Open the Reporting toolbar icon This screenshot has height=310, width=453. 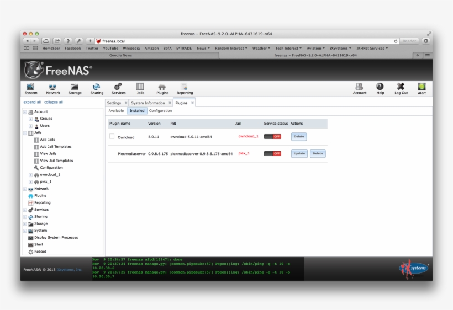point(185,87)
